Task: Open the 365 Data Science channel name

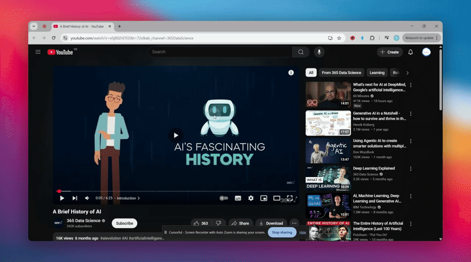Action: coord(84,221)
